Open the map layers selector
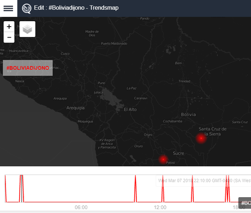Viewport: 251px width, 213px height. 27,29
